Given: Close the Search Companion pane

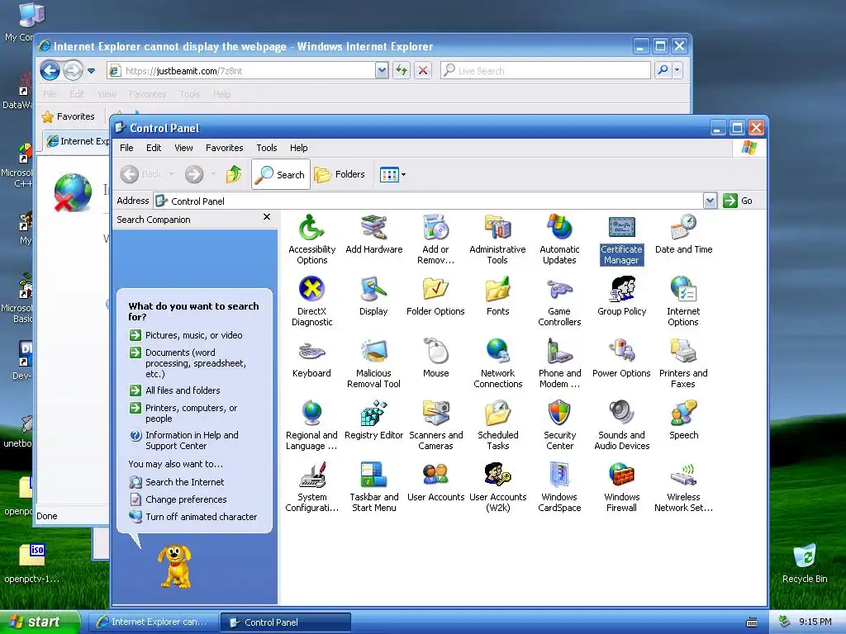Looking at the screenshot, I should pos(267,217).
